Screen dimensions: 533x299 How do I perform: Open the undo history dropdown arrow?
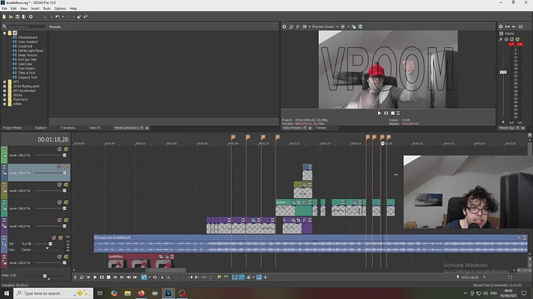tap(63, 16)
